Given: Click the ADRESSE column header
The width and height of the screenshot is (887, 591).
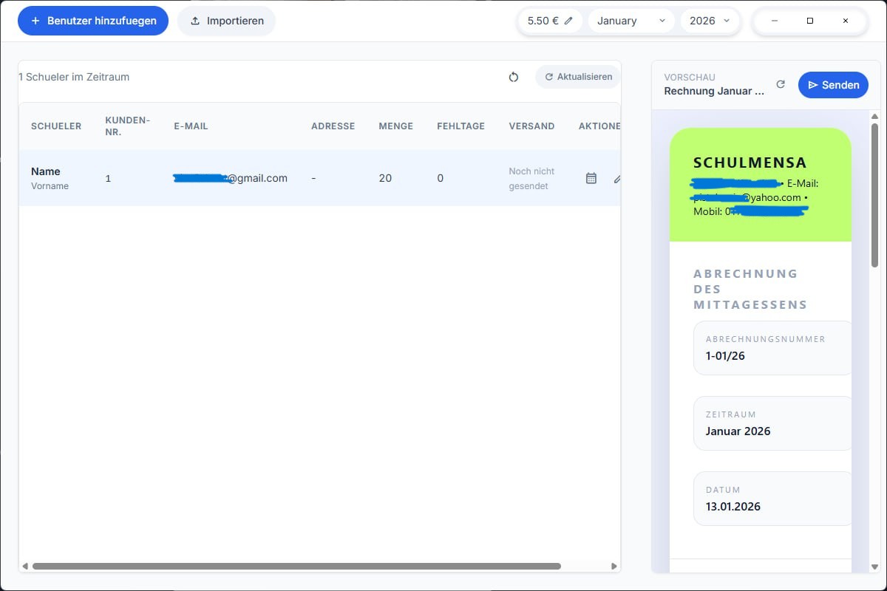Looking at the screenshot, I should (333, 126).
